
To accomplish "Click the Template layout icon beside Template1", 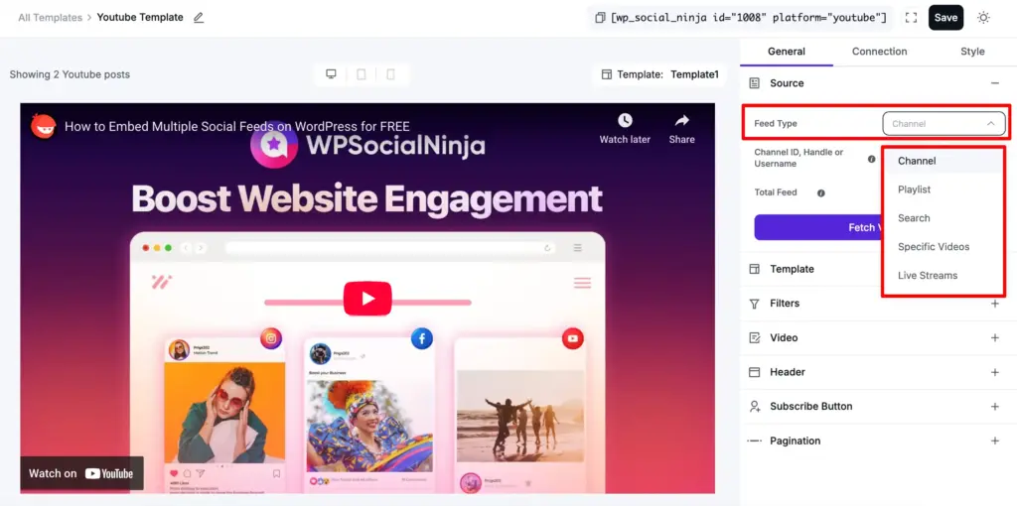I will pos(607,74).
